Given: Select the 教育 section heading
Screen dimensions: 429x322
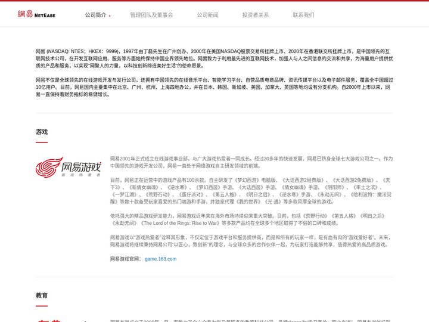Looking at the screenshot, I should [42, 295].
